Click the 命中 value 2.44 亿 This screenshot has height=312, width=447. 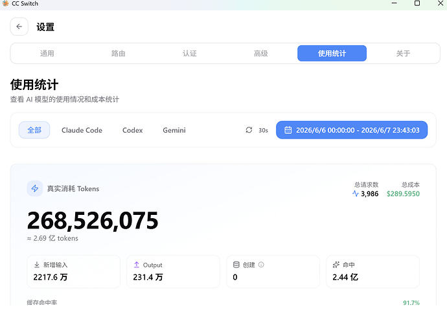(345, 277)
